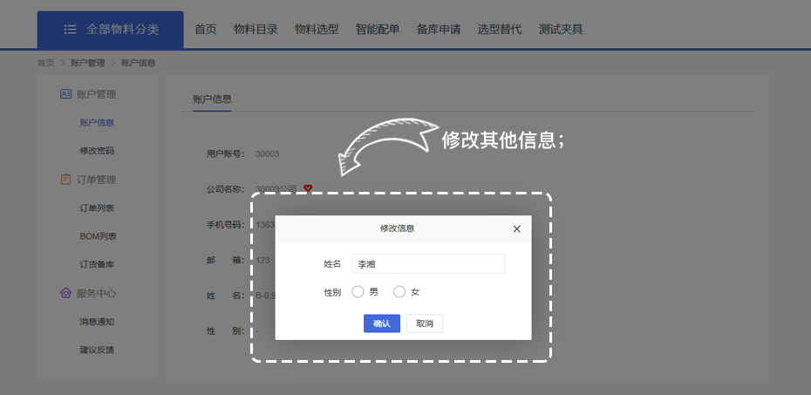Click the 服务中心 icon in sidebar
The height and width of the screenshot is (395, 811).
[65, 293]
